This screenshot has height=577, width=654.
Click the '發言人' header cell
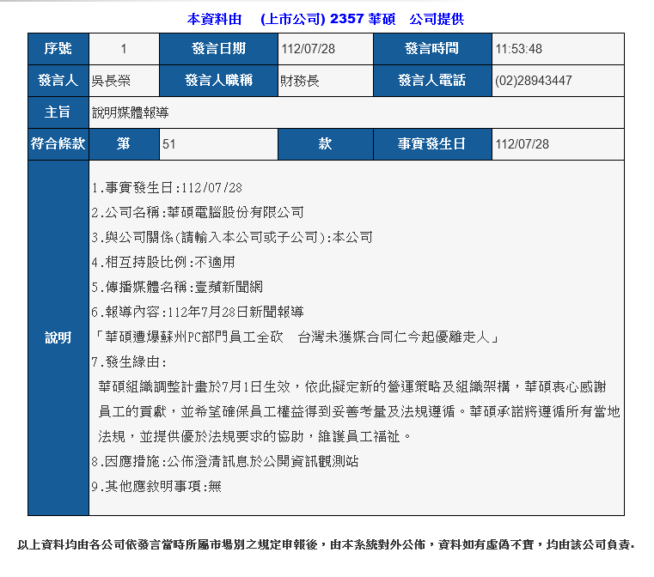(58, 81)
